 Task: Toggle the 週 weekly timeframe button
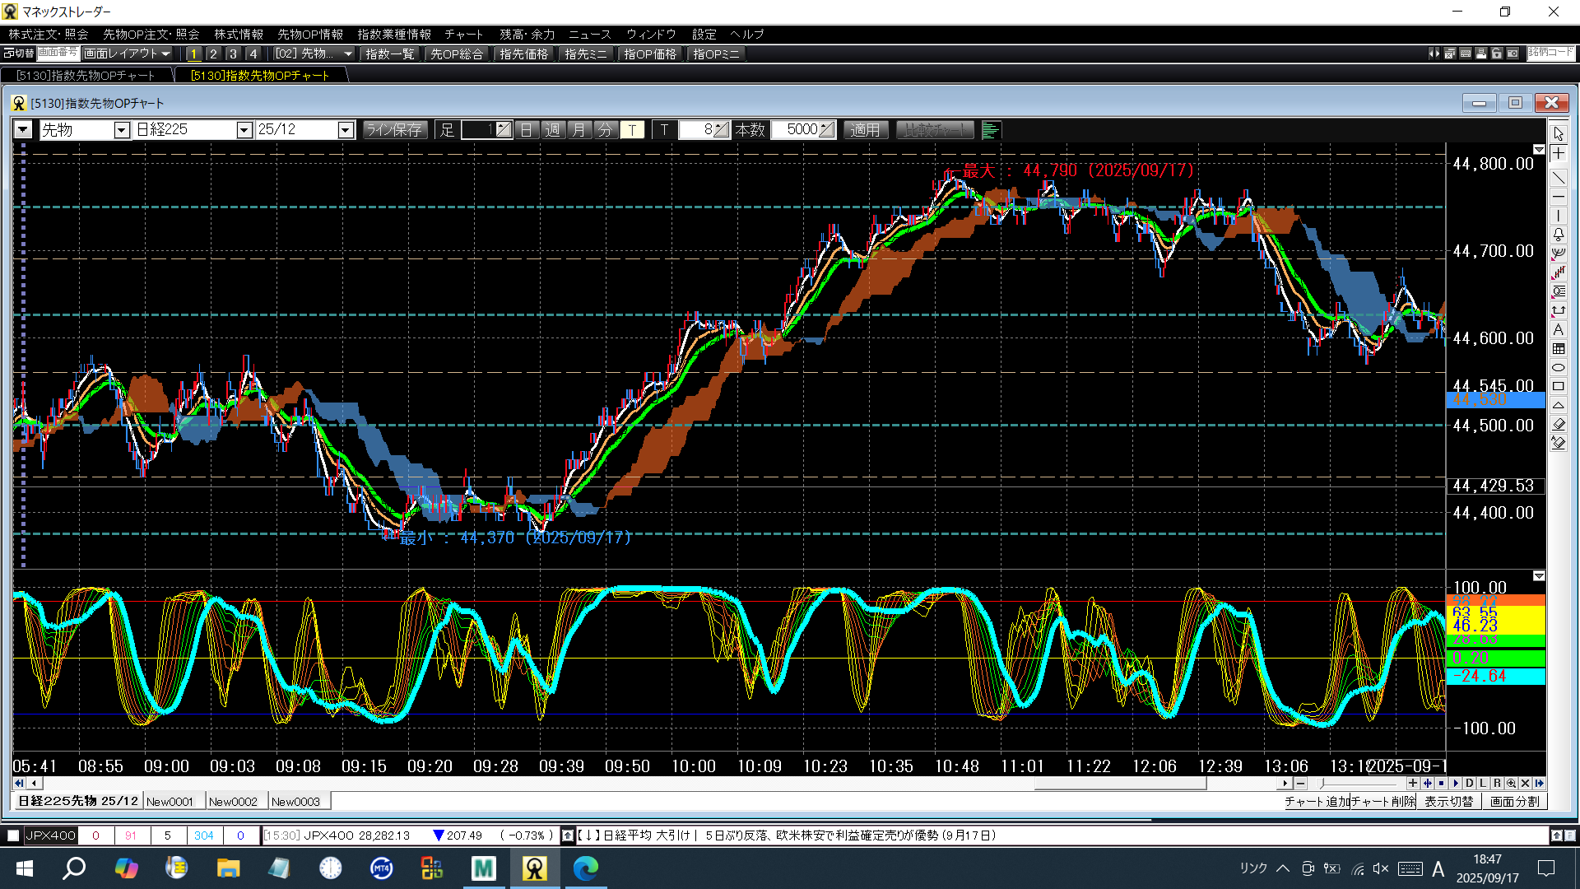click(553, 130)
